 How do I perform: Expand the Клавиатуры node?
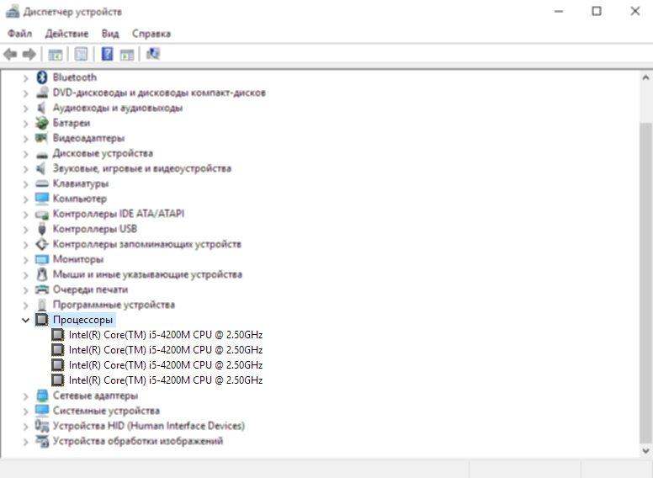pyautogui.click(x=25, y=184)
